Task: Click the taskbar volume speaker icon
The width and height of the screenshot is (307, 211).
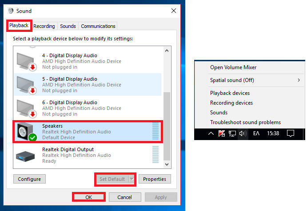Action: tap(242, 133)
